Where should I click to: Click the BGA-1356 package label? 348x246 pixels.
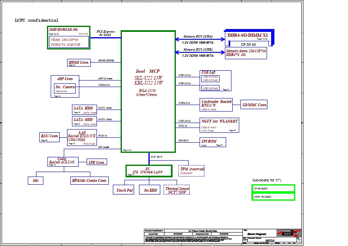point(147,90)
